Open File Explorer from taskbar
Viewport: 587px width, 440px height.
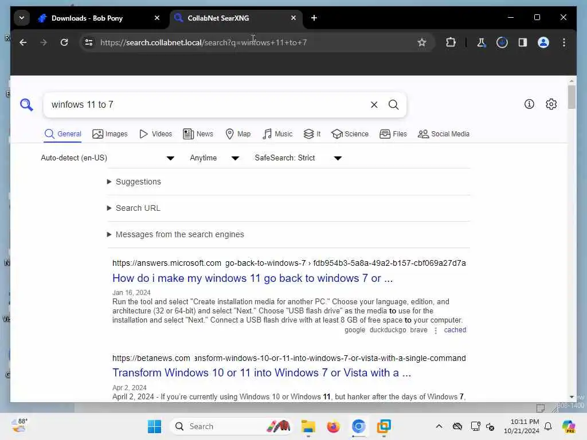coord(308,426)
